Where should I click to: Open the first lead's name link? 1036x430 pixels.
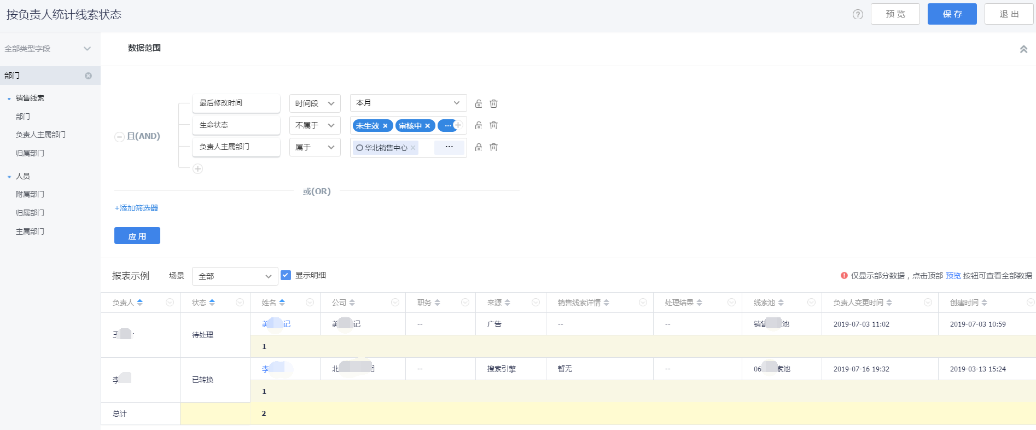276,324
